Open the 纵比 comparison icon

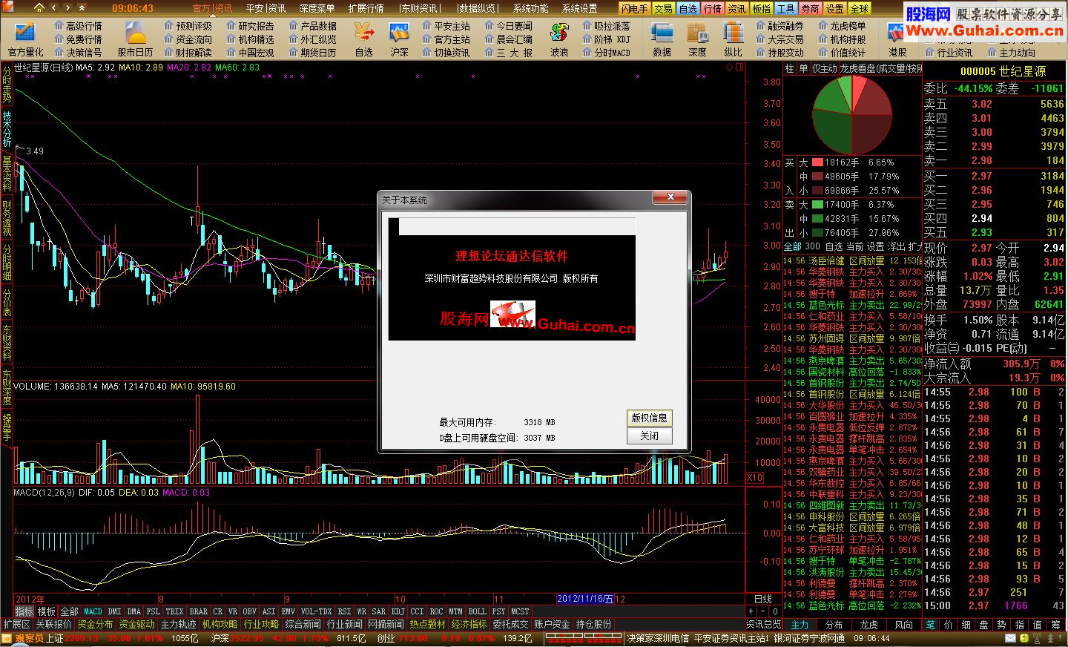point(733,33)
